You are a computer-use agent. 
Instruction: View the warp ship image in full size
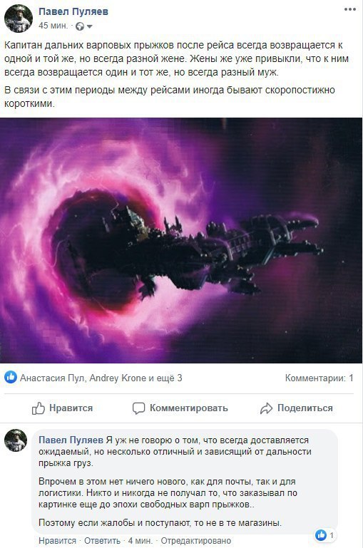coord(181,240)
